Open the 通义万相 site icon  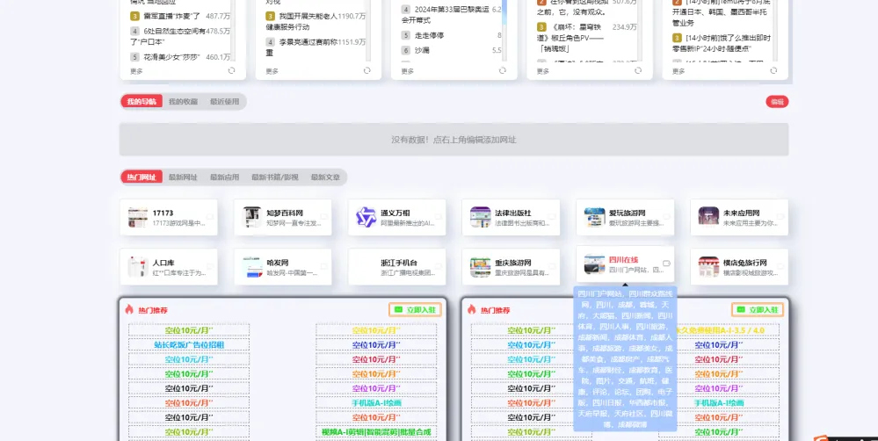coord(366,217)
